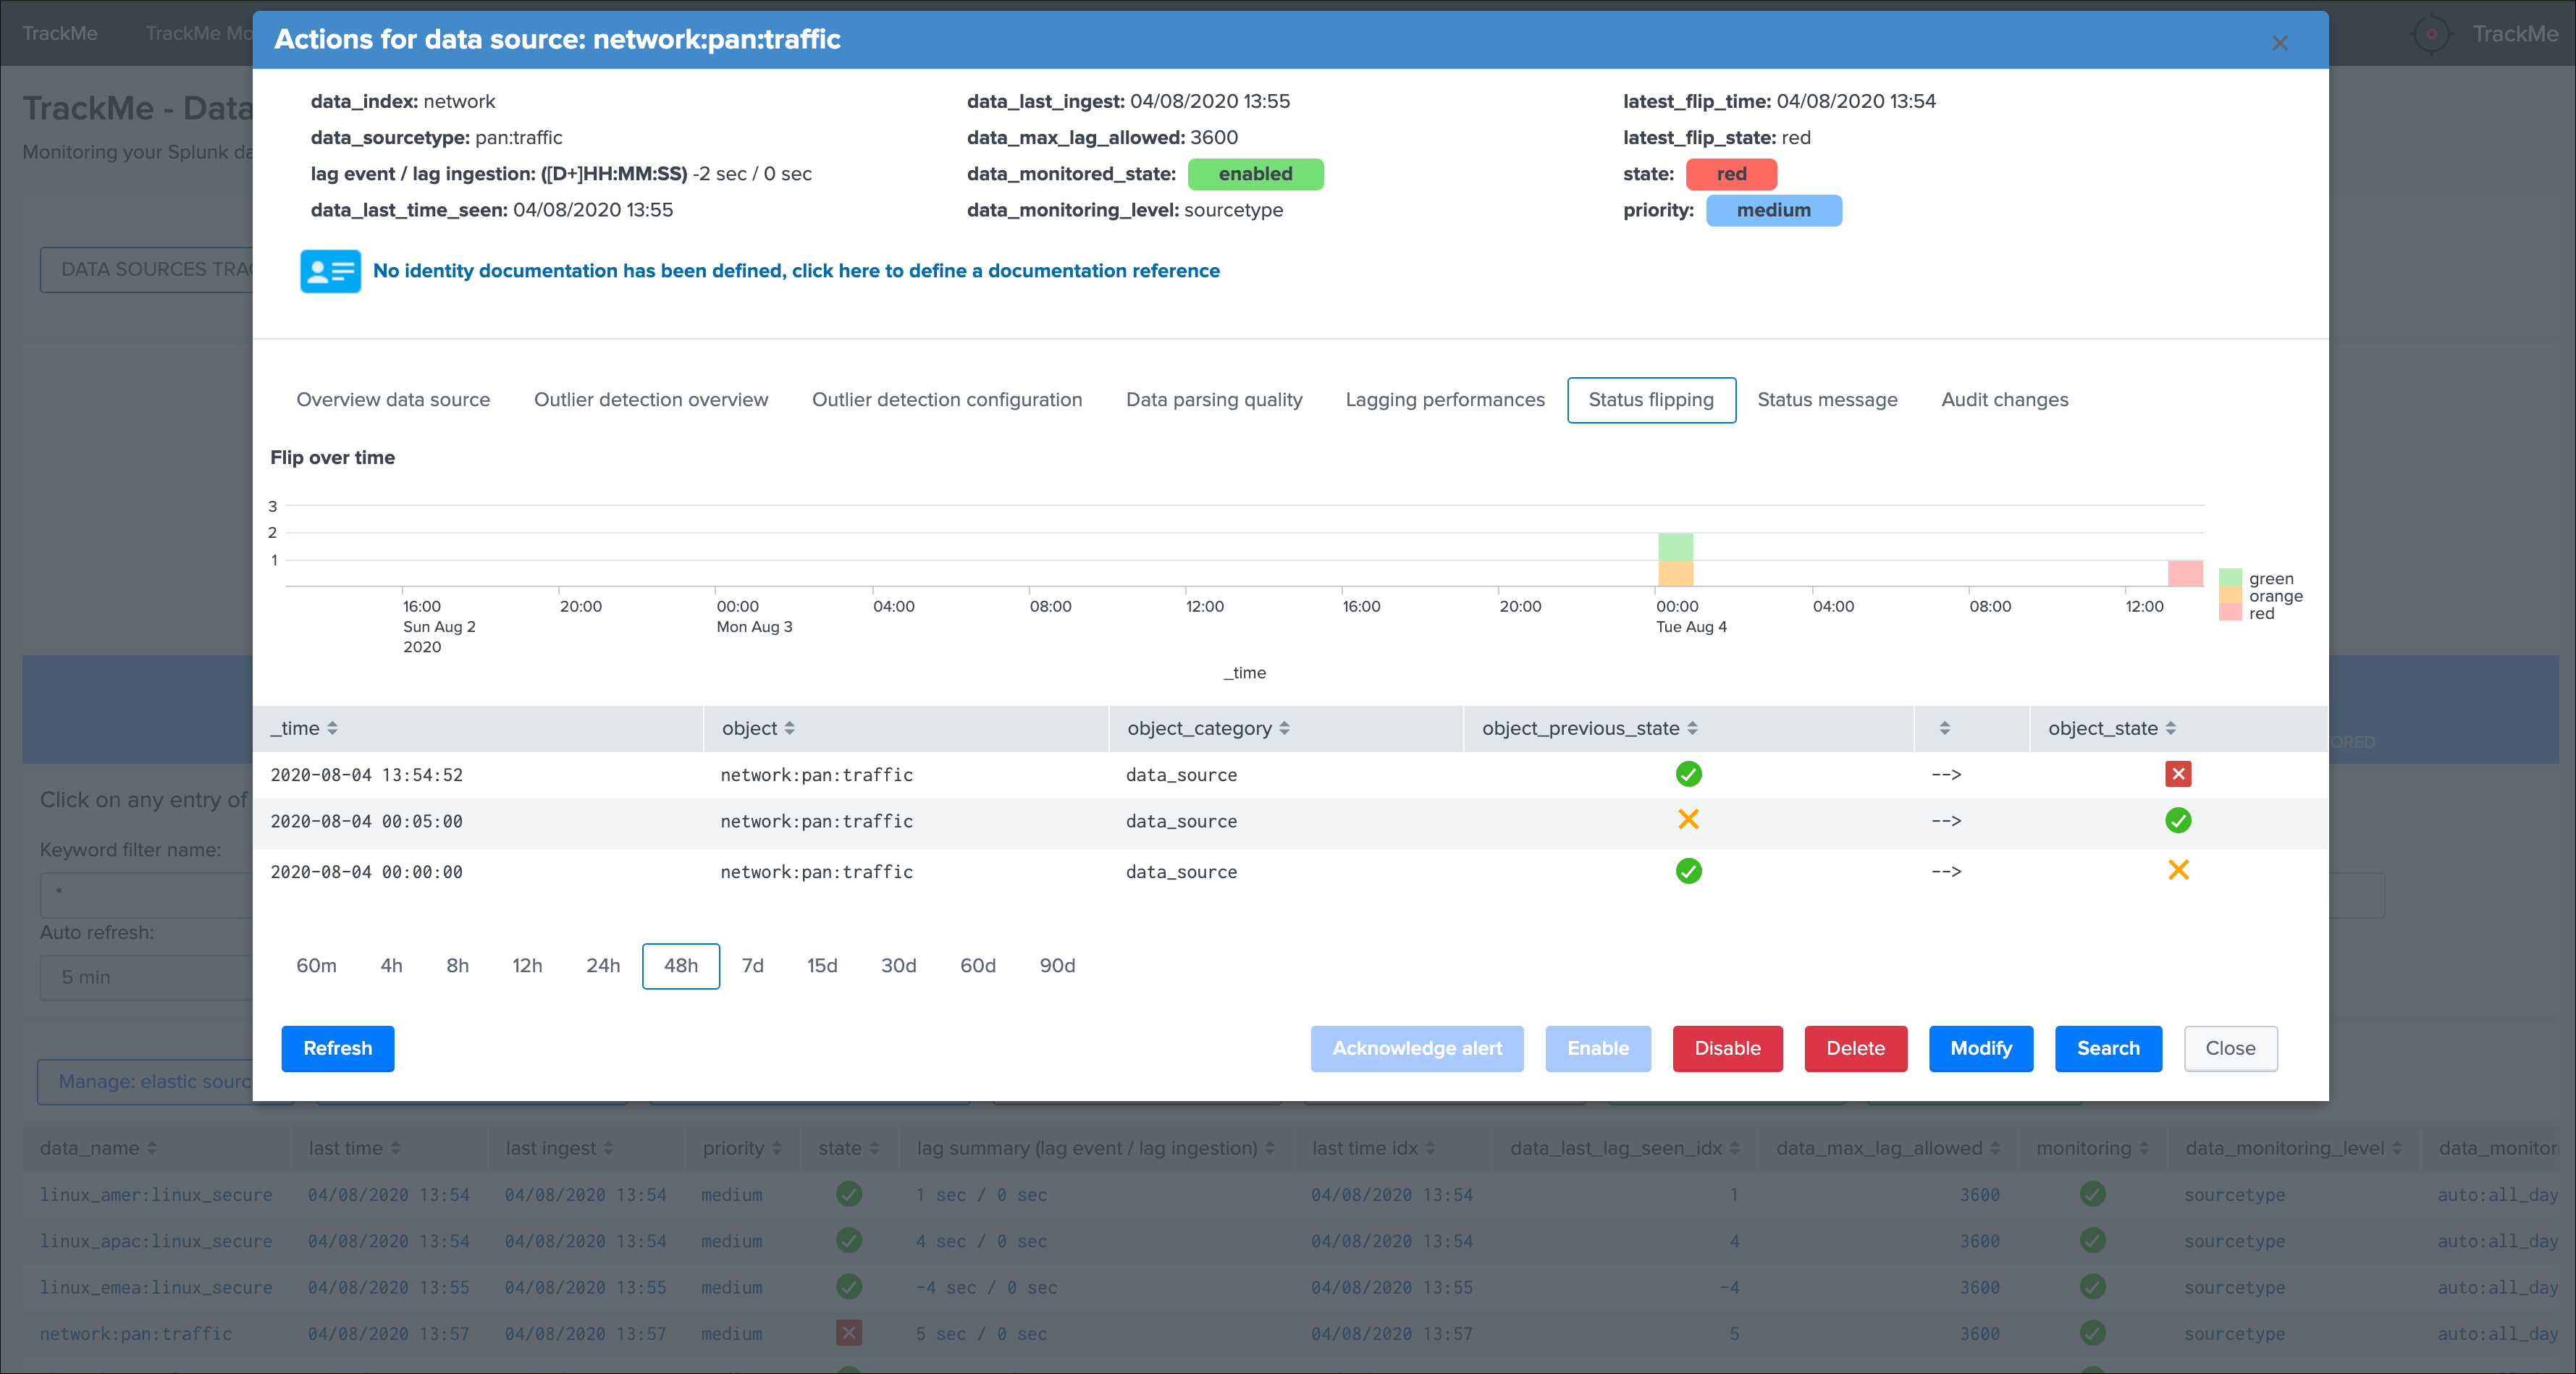Open linux_apac:linux_secure in background table

156,1241
